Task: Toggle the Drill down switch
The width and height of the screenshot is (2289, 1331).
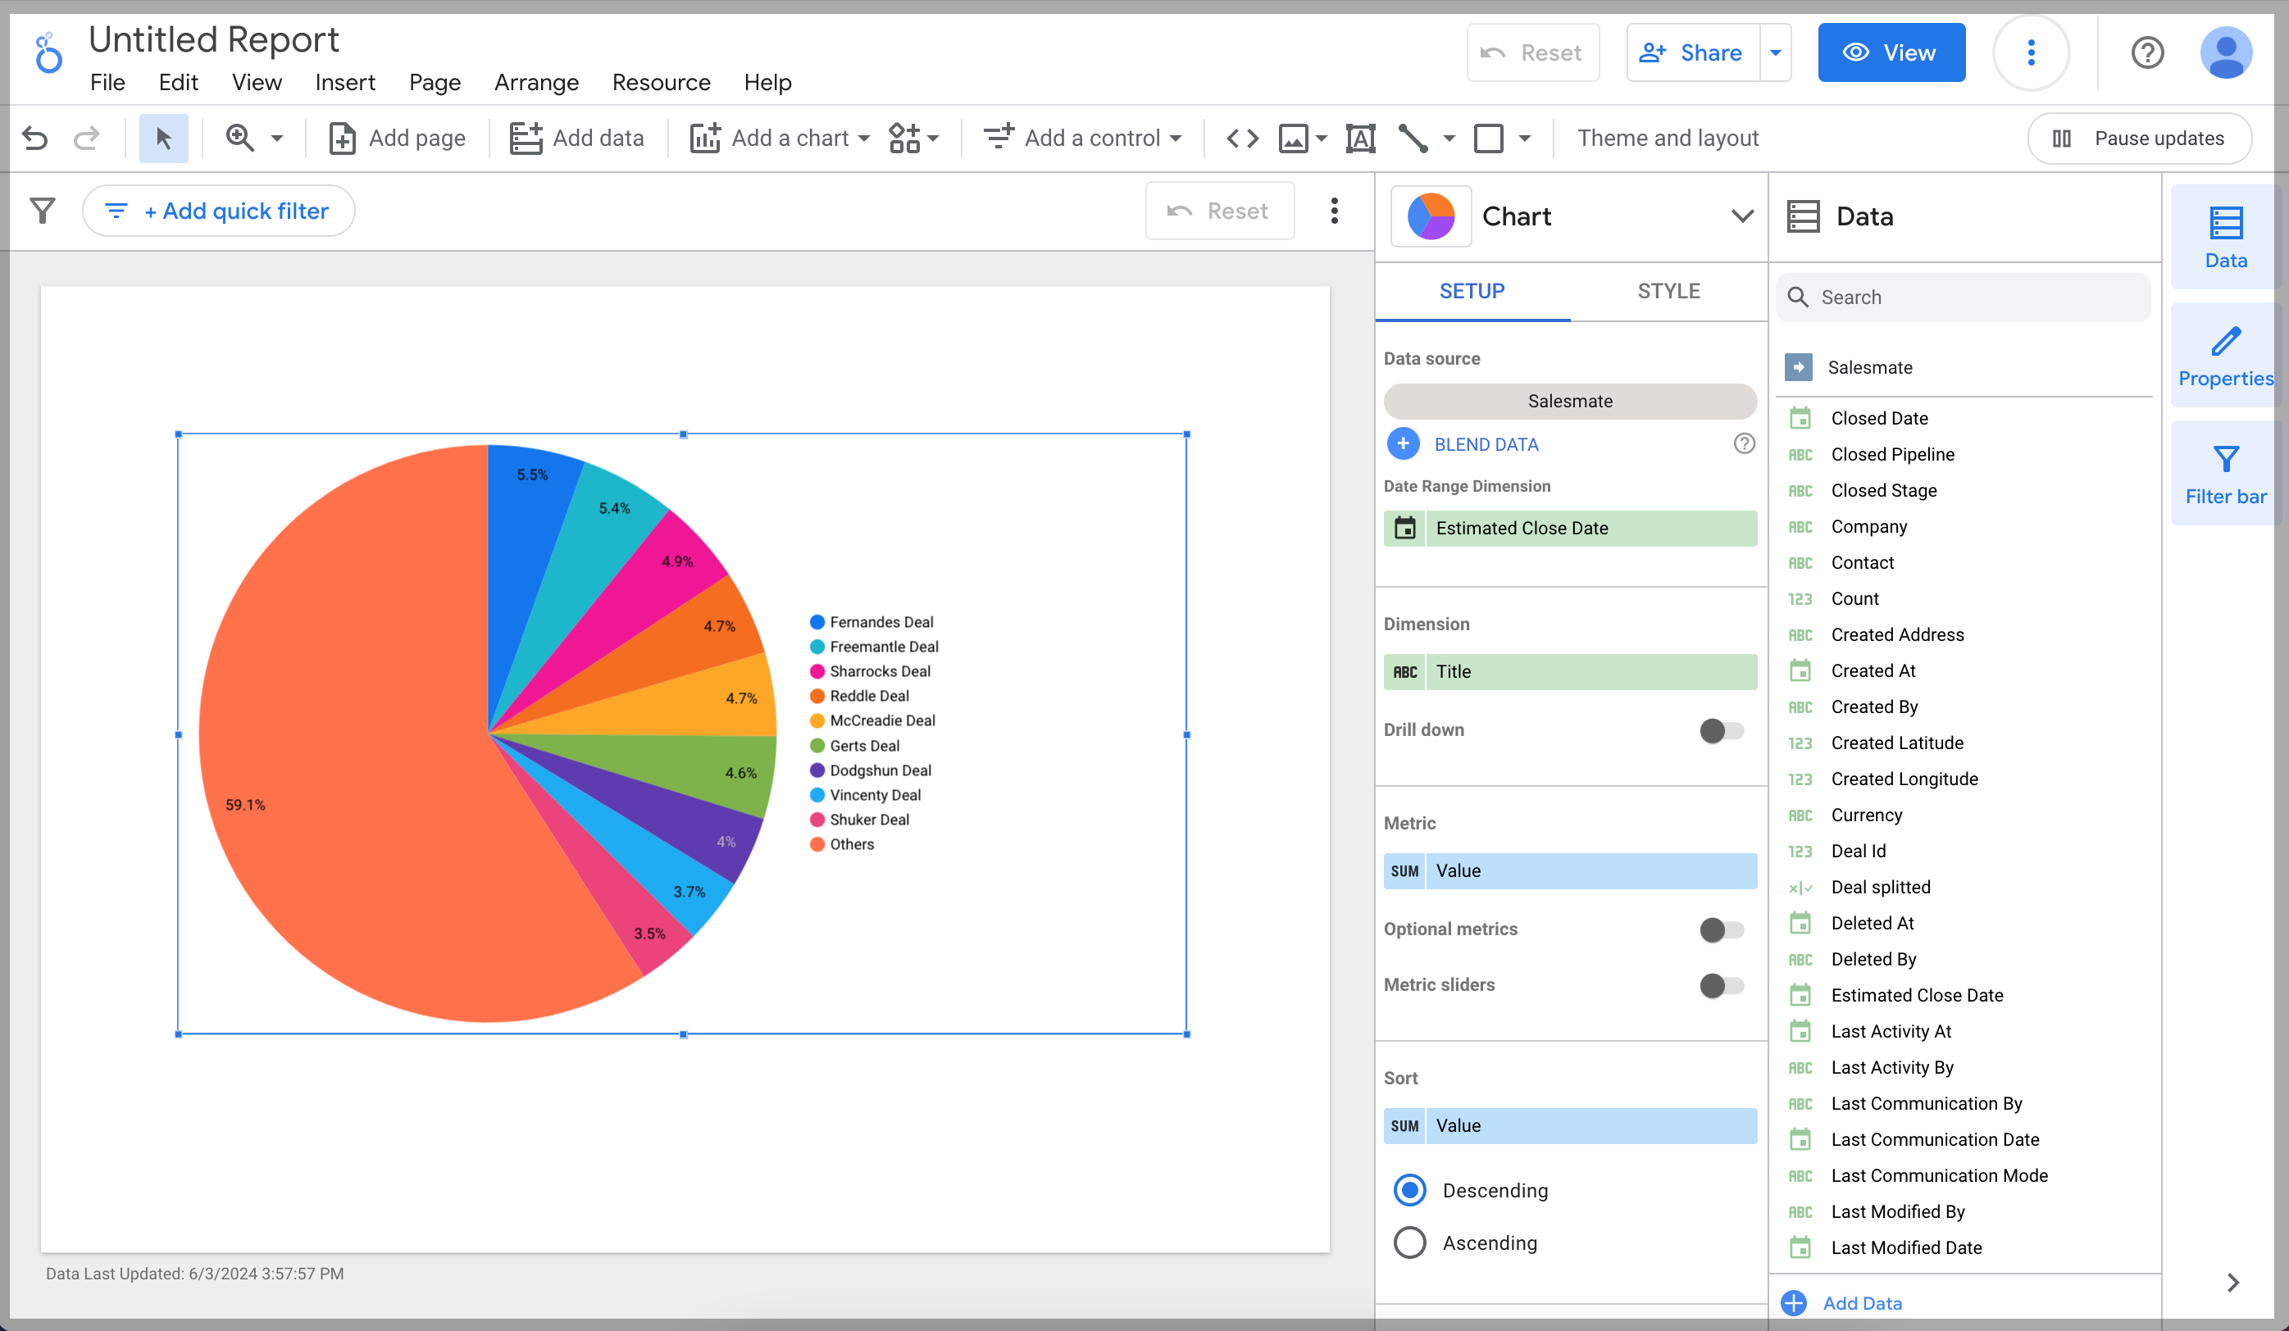Action: tap(1722, 730)
